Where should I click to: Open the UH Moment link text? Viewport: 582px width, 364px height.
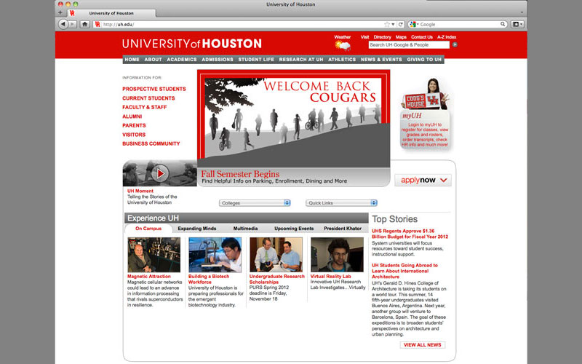(140, 191)
